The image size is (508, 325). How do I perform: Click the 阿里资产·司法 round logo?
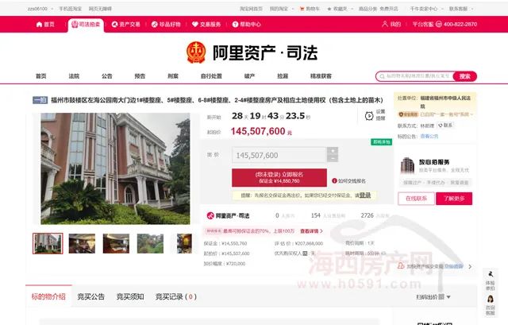coord(210,215)
